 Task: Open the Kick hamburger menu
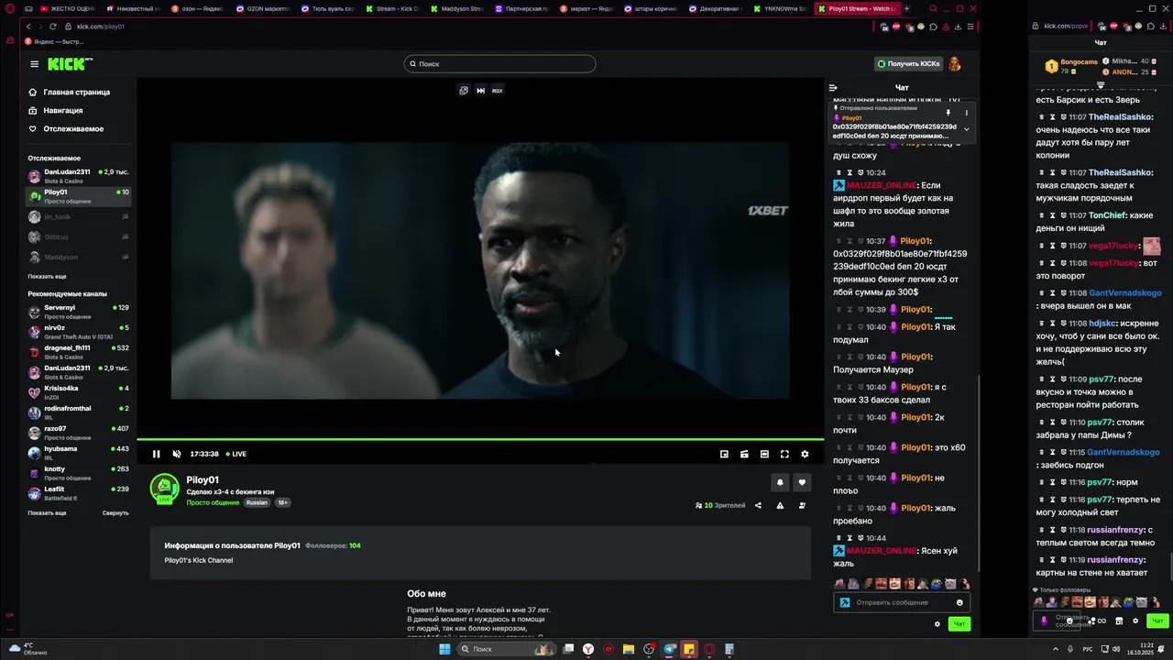point(34,64)
